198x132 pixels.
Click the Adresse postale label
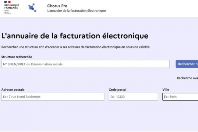[13, 90]
